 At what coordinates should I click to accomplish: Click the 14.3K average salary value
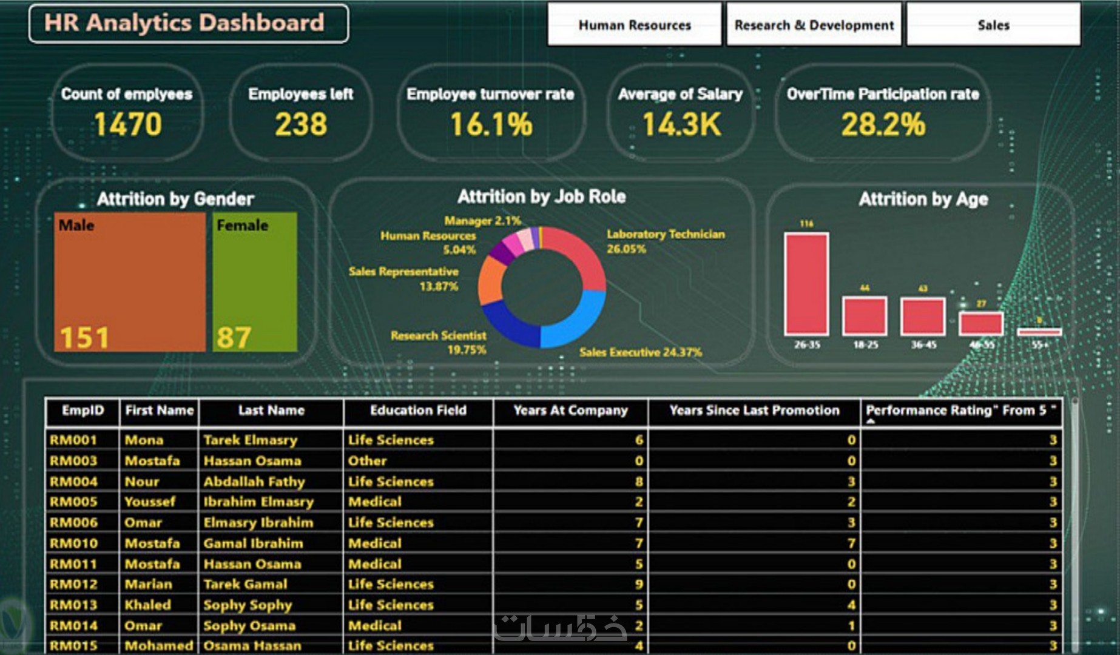click(x=682, y=124)
